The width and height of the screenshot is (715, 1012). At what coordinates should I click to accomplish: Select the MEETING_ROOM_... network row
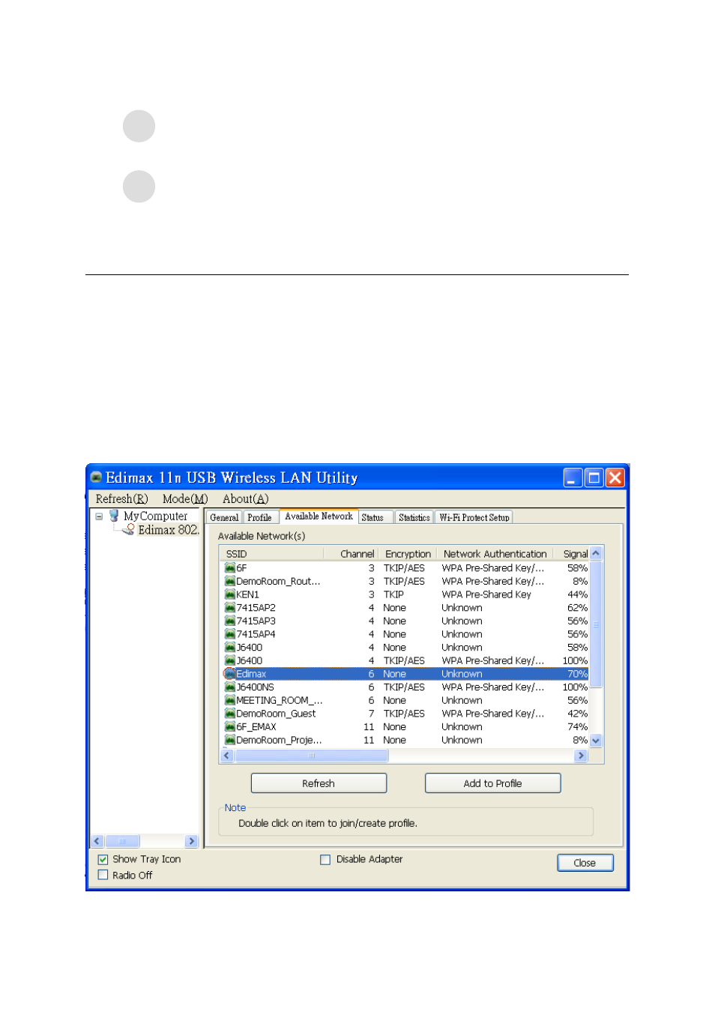coord(405,700)
